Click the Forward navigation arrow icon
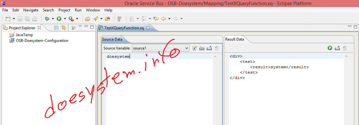This screenshot has height=125, width=359. [x=176, y=19]
